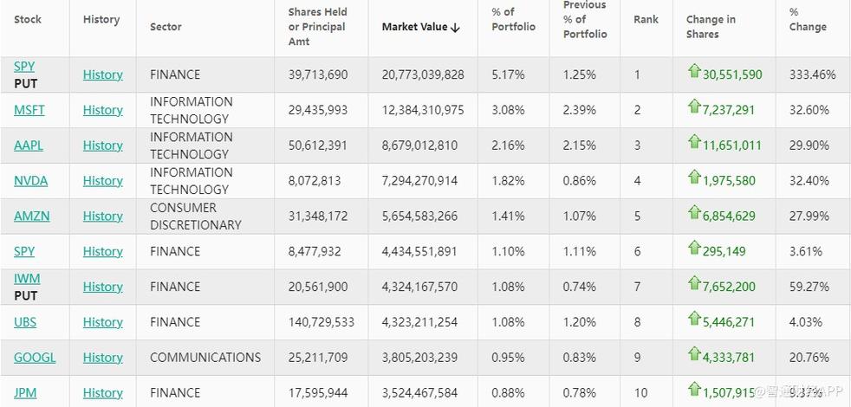851x407 pixels.
Task: Click green up arrow beside 7,237,291
Action: click(693, 107)
